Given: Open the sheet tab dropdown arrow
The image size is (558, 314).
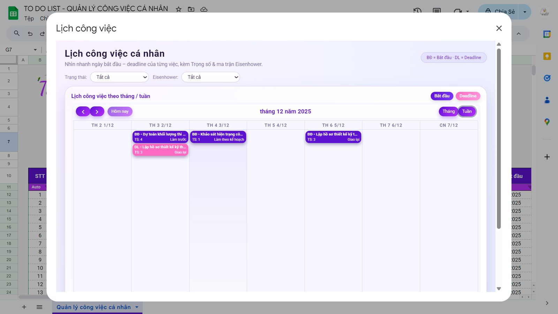Looking at the screenshot, I should tap(137, 307).
